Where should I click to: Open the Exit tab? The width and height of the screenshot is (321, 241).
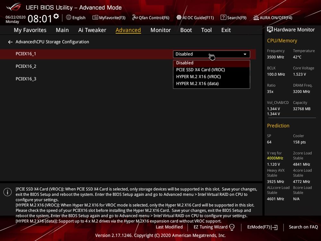tap(226, 30)
